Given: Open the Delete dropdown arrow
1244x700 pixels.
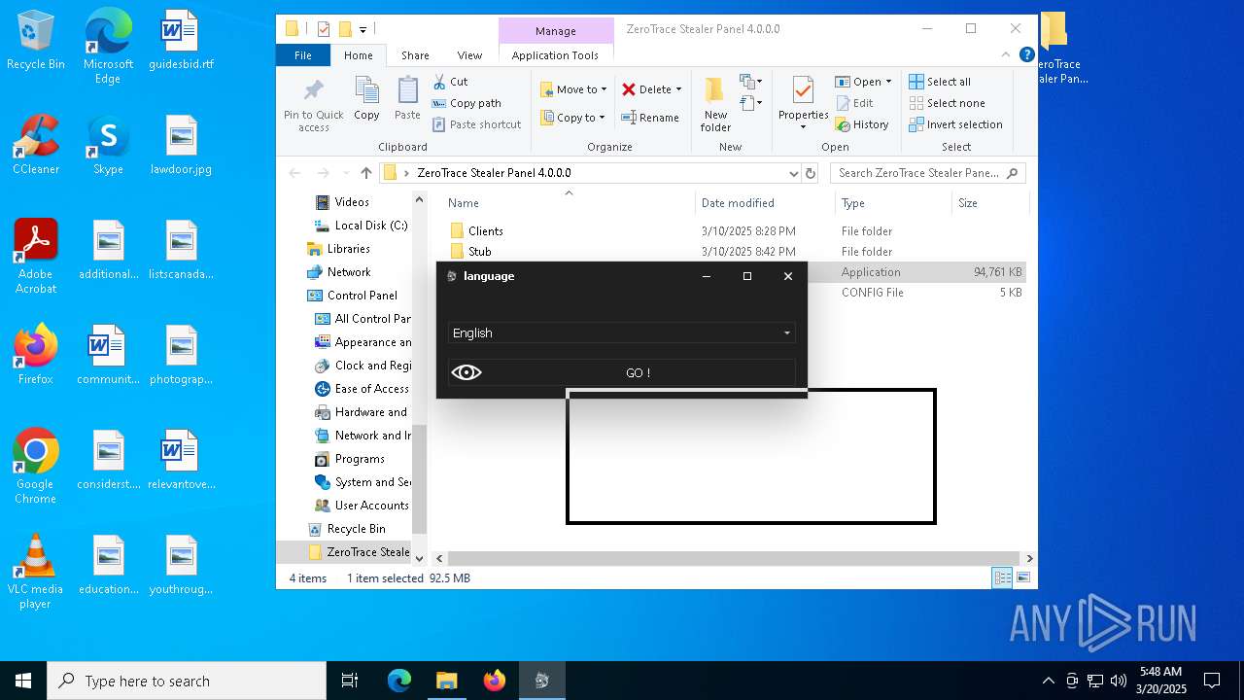Looking at the screenshot, I should 678,89.
